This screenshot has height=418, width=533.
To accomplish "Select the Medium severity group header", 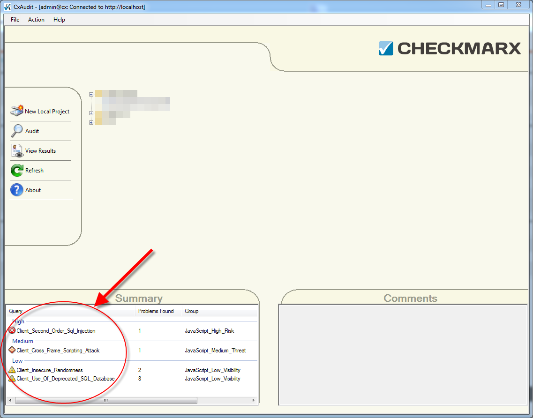I will click(23, 341).
